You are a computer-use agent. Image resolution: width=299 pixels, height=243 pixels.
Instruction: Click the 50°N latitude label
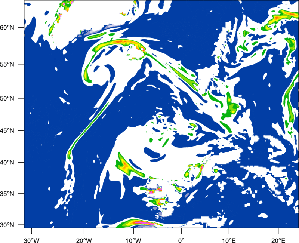tap(7, 99)
